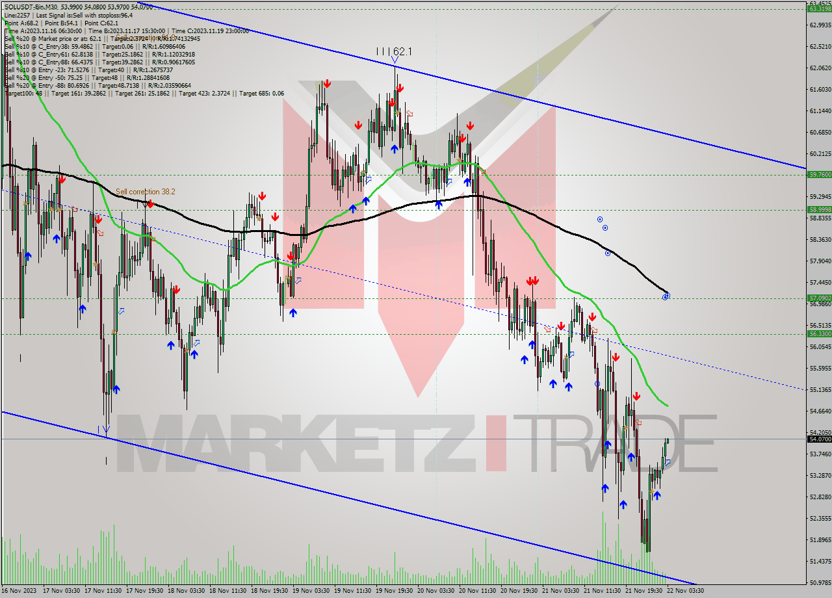
Task: Click the 50.9785 price axis label
Action: tap(819, 582)
